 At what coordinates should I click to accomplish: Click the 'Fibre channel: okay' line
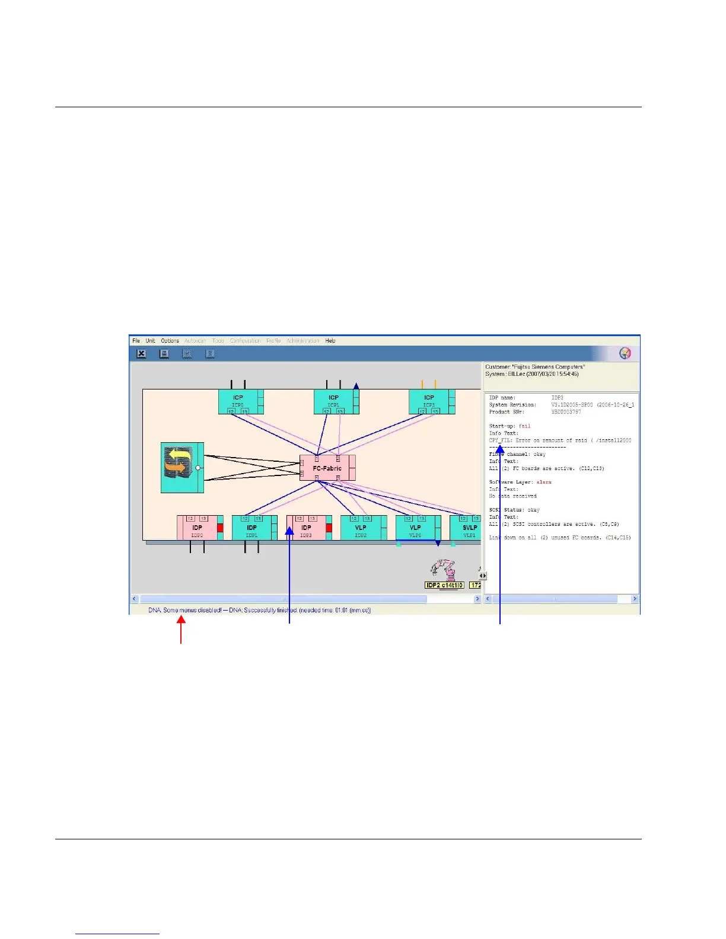click(517, 454)
